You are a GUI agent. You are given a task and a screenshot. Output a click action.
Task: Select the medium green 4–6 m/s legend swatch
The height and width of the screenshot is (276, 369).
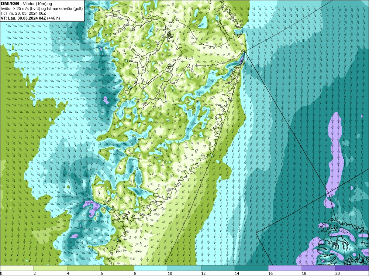[x=84, y=268]
